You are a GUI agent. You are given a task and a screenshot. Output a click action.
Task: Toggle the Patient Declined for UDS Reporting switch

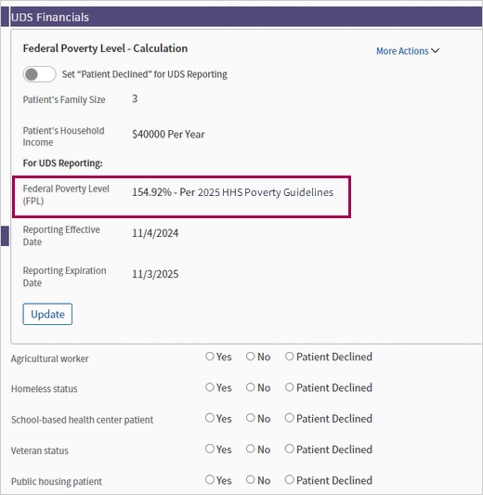(39, 74)
